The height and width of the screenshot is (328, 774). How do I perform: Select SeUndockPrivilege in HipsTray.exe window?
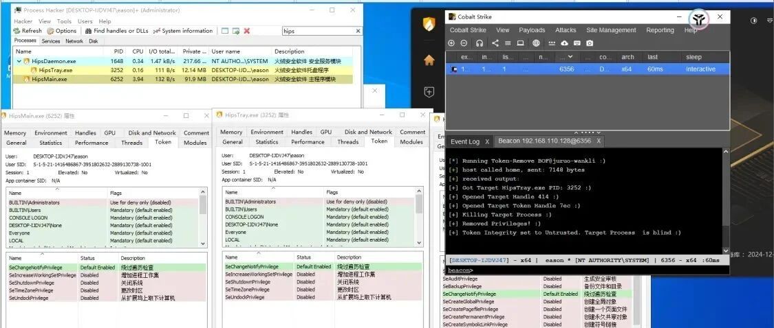click(x=323, y=298)
